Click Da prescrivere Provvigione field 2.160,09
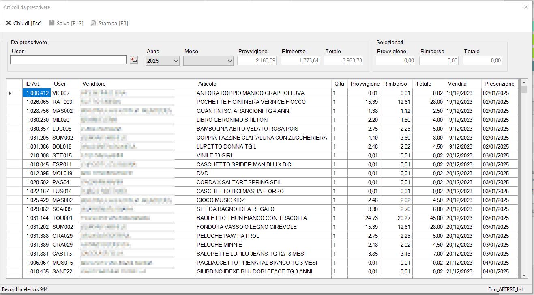 (257, 60)
